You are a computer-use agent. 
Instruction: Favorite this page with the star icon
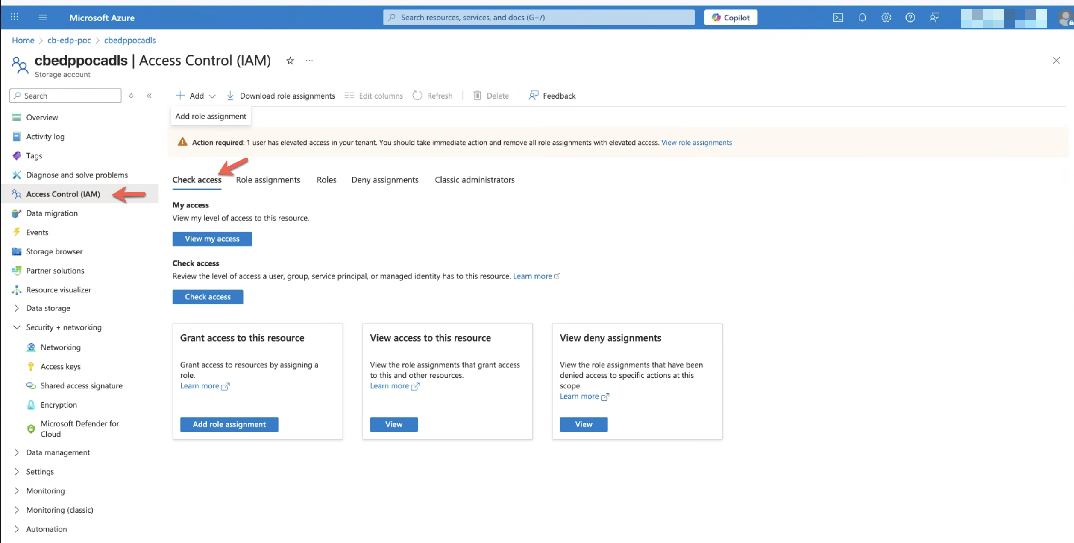tap(290, 61)
